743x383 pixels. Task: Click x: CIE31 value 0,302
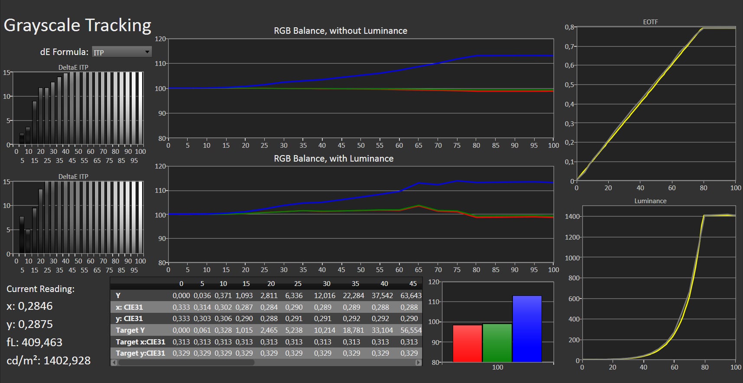pyautogui.click(x=223, y=307)
